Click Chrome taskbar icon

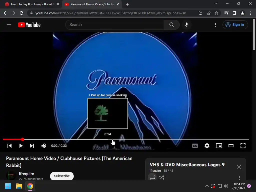[x=30, y=186]
